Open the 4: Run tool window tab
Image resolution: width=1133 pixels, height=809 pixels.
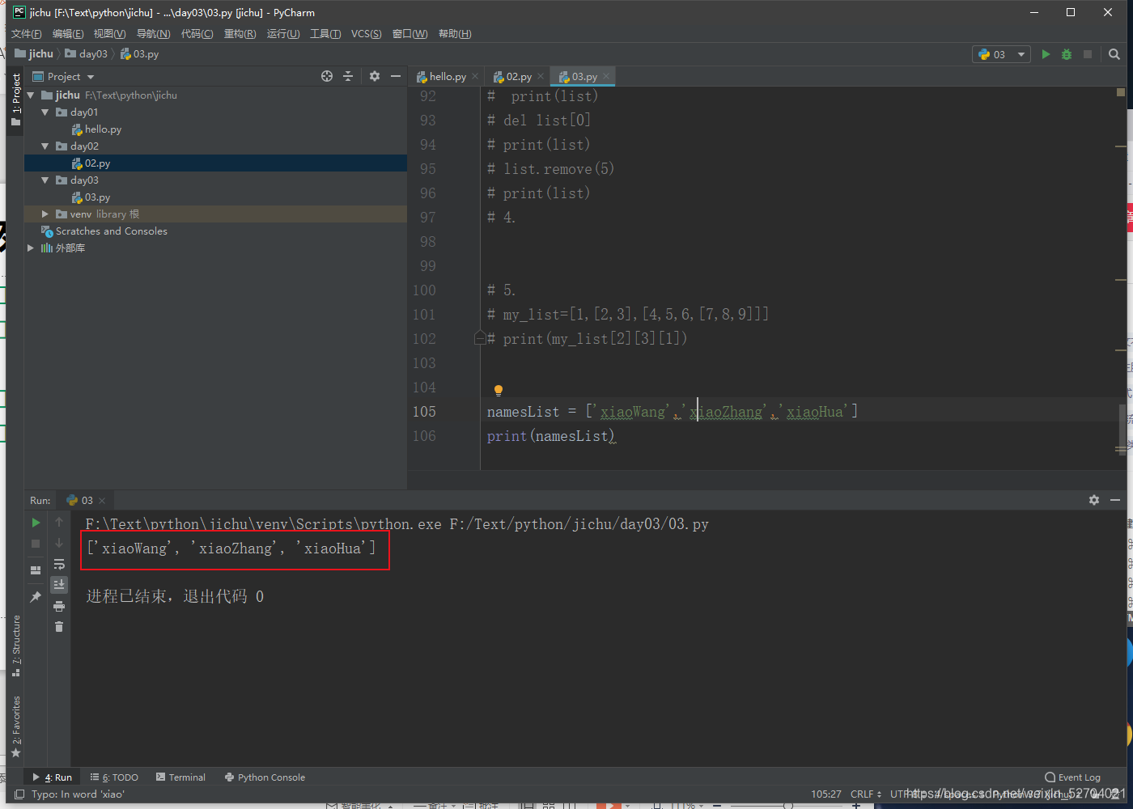coord(53,777)
